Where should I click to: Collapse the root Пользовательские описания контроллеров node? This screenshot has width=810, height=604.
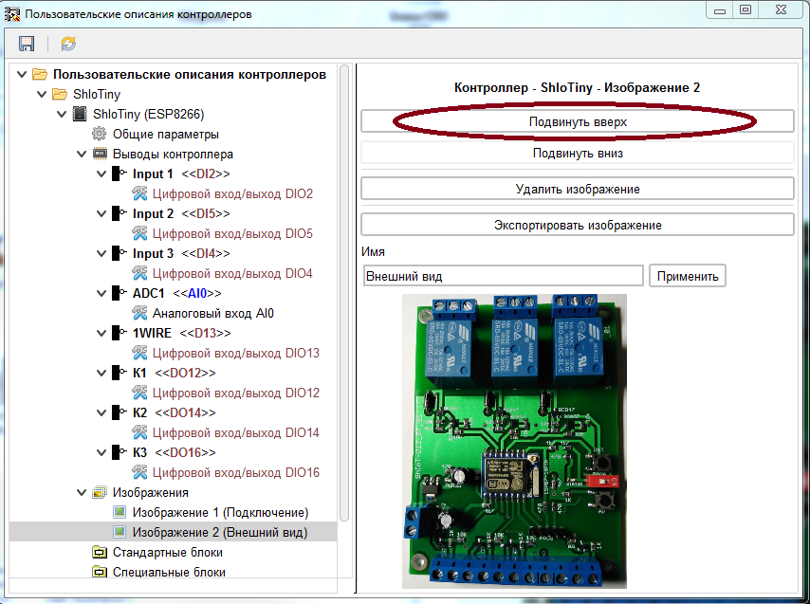22,74
